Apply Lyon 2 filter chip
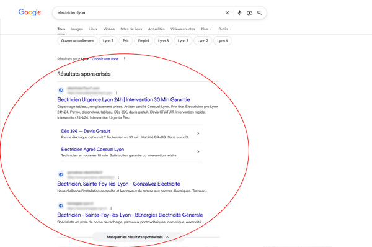 click(203, 40)
